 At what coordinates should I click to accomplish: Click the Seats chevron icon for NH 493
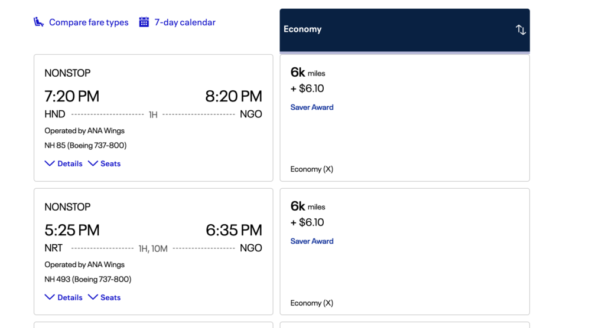pos(93,297)
